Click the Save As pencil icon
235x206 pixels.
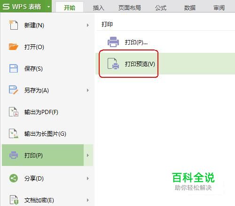(14, 90)
